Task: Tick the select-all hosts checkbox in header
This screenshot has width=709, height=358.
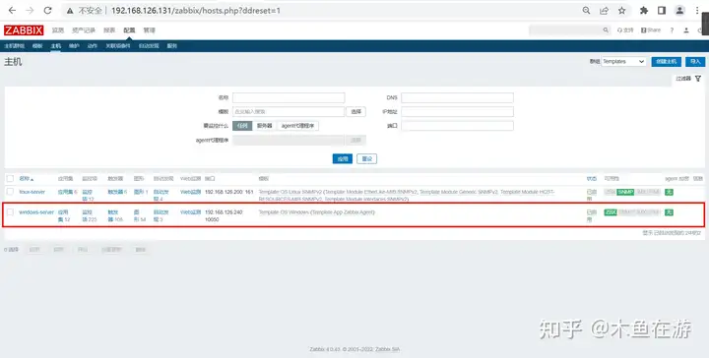Action: (x=10, y=179)
